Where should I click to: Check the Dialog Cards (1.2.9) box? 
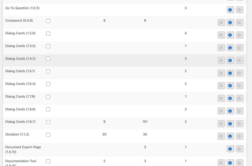pyautogui.click(x=48, y=34)
